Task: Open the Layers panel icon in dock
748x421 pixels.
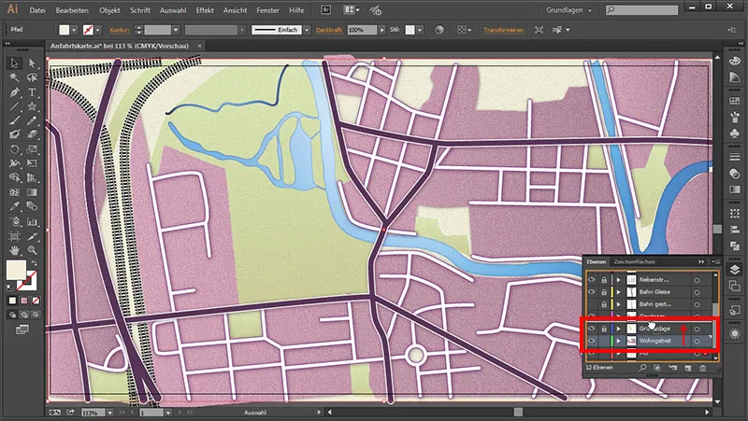Action: (x=735, y=270)
